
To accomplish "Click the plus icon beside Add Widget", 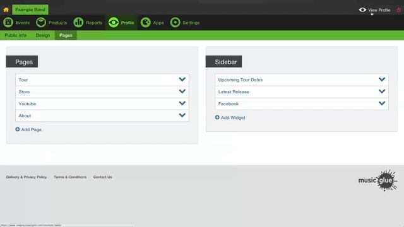I will click(x=217, y=117).
